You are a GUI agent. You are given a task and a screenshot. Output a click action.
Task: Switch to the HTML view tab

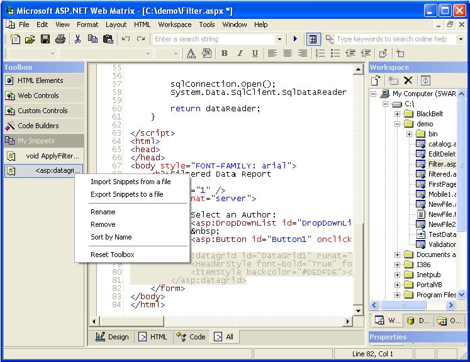pyautogui.click(x=152, y=337)
